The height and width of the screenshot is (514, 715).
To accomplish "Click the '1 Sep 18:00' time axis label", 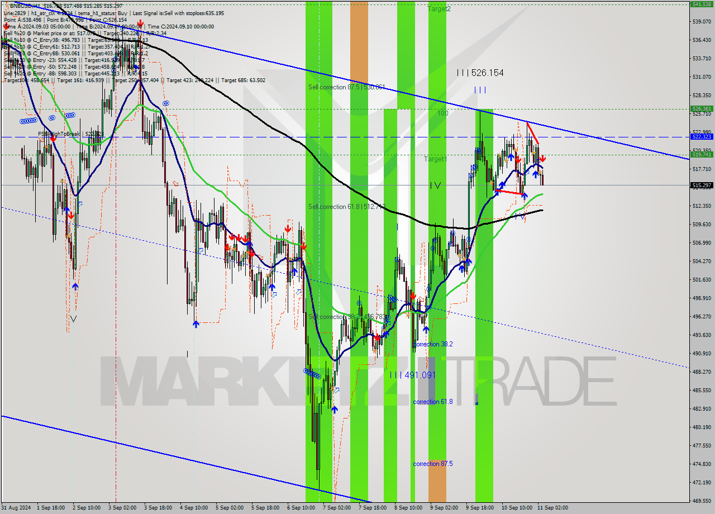I will pos(51,508).
